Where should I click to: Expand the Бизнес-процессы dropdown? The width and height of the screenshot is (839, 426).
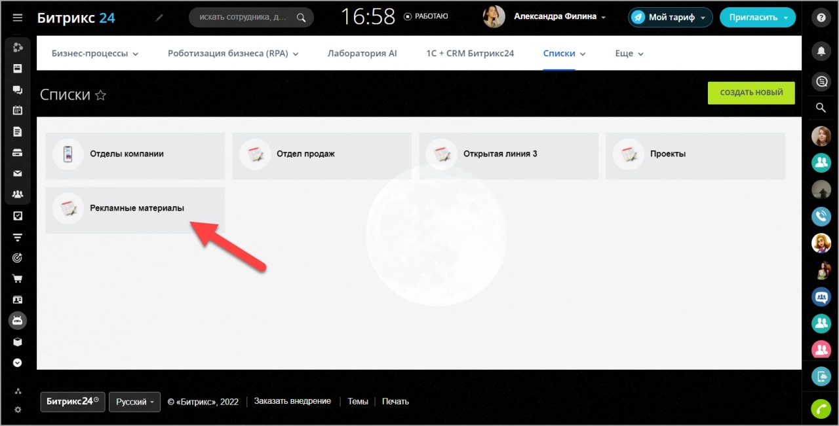(95, 54)
